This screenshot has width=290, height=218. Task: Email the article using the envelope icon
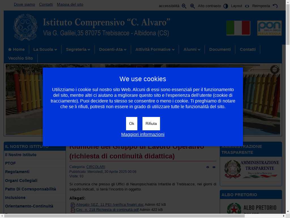tap(214, 167)
